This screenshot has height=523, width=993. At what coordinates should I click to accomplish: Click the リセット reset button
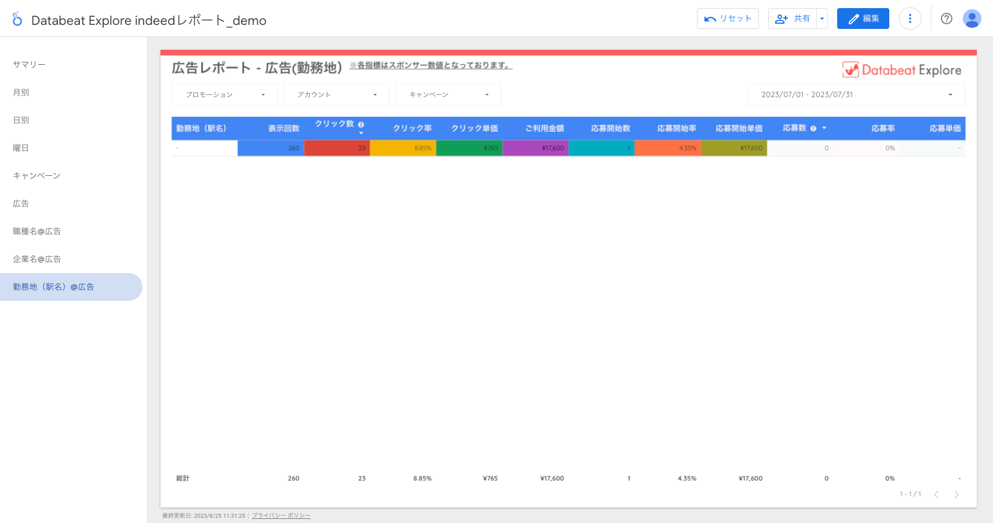pos(728,19)
